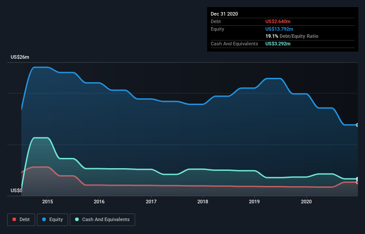Select the Equity endpoint marker at Dec 2020
Image resolution: width=365 pixels, height=234 pixels.
[357, 125]
